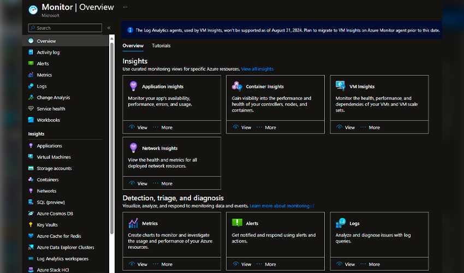Click View on Container Insights card

tap(242, 127)
